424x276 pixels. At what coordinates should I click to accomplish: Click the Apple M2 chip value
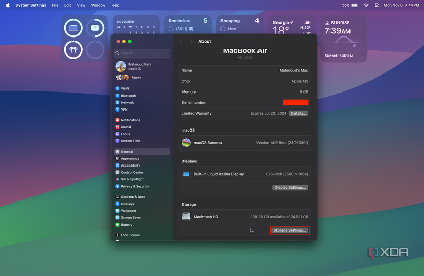pyautogui.click(x=300, y=81)
